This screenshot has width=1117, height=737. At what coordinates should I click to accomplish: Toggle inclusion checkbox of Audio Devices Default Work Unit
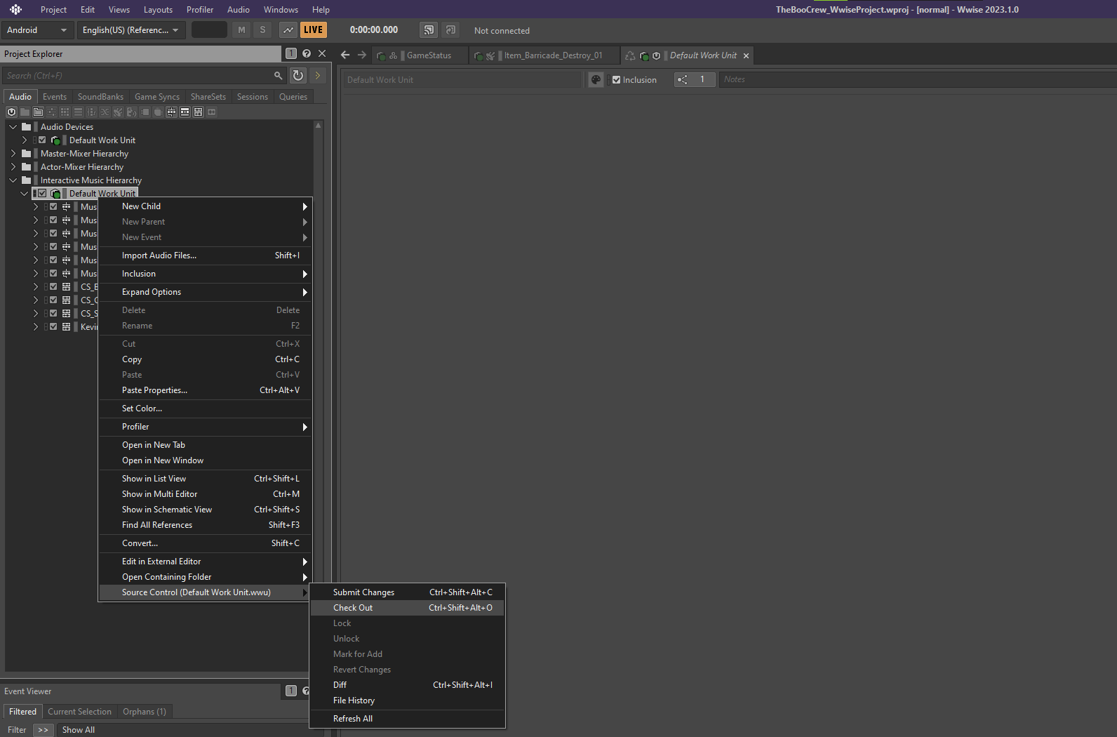(42, 140)
